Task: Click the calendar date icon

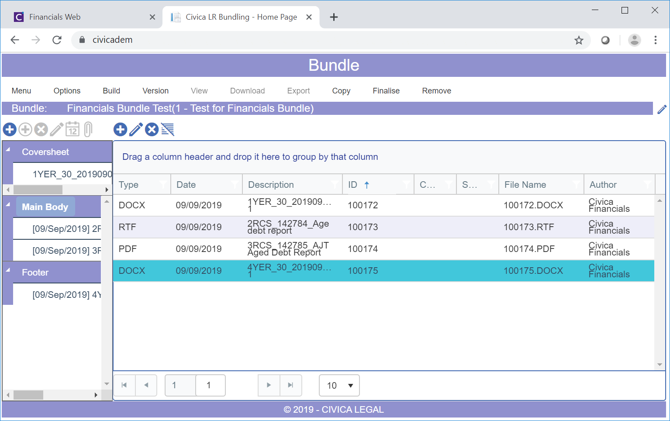Action: [x=73, y=129]
